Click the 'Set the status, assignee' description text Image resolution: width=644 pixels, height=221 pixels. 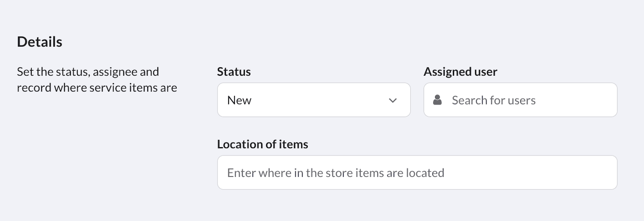[88, 72]
